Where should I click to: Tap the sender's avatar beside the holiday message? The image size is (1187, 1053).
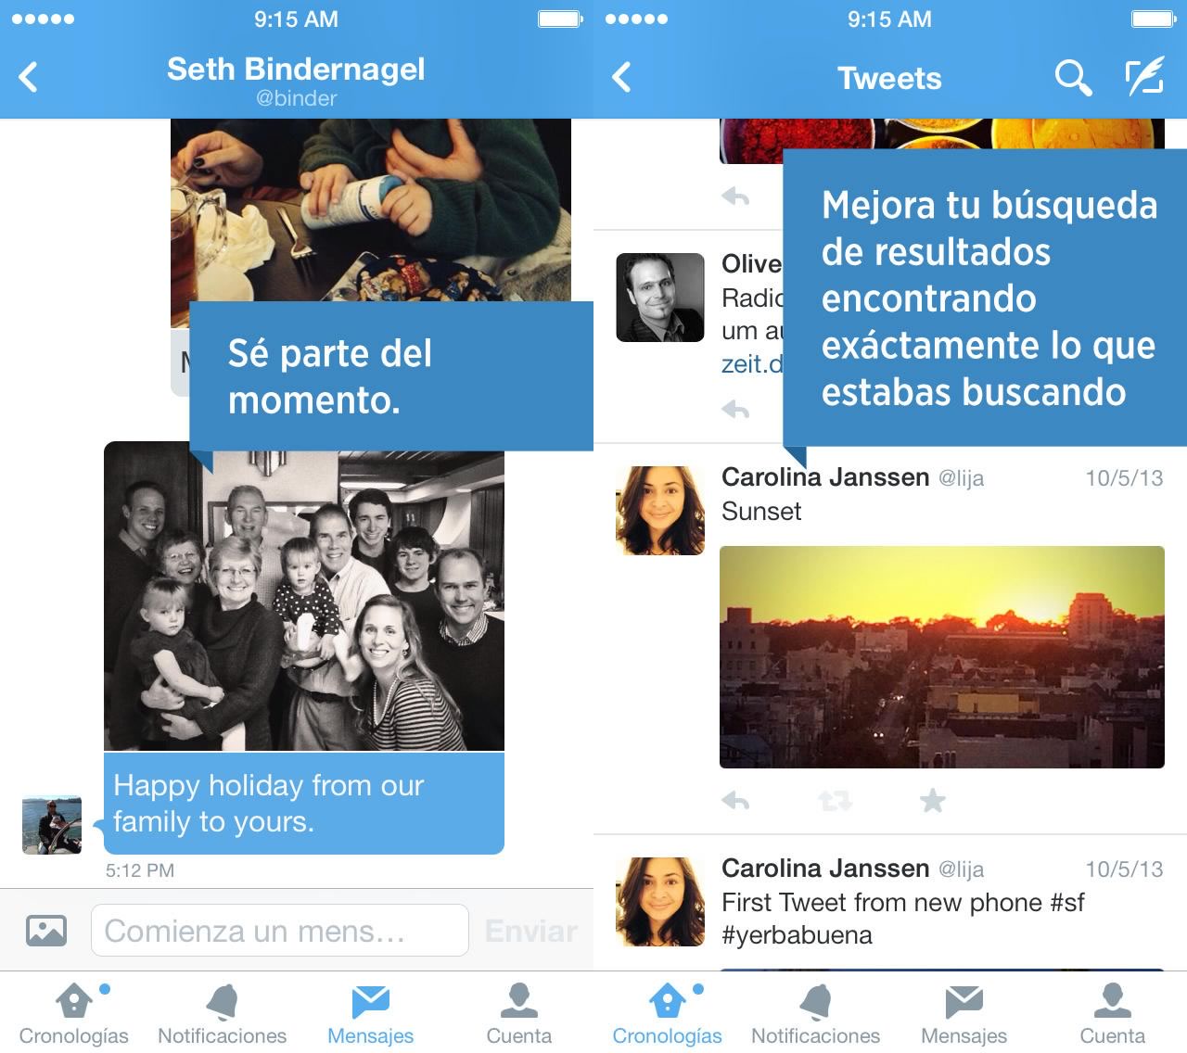[52, 824]
